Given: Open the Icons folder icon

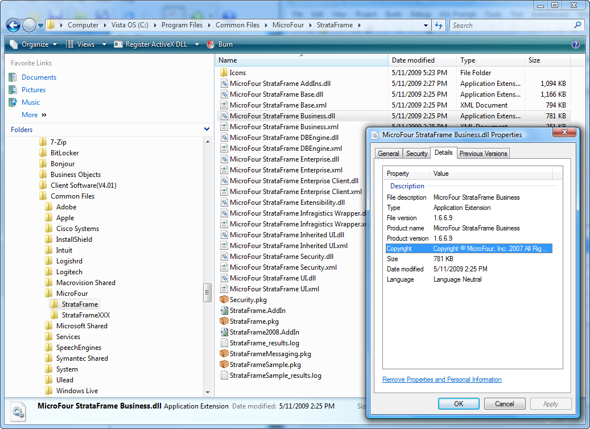Looking at the screenshot, I should [x=224, y=73].
